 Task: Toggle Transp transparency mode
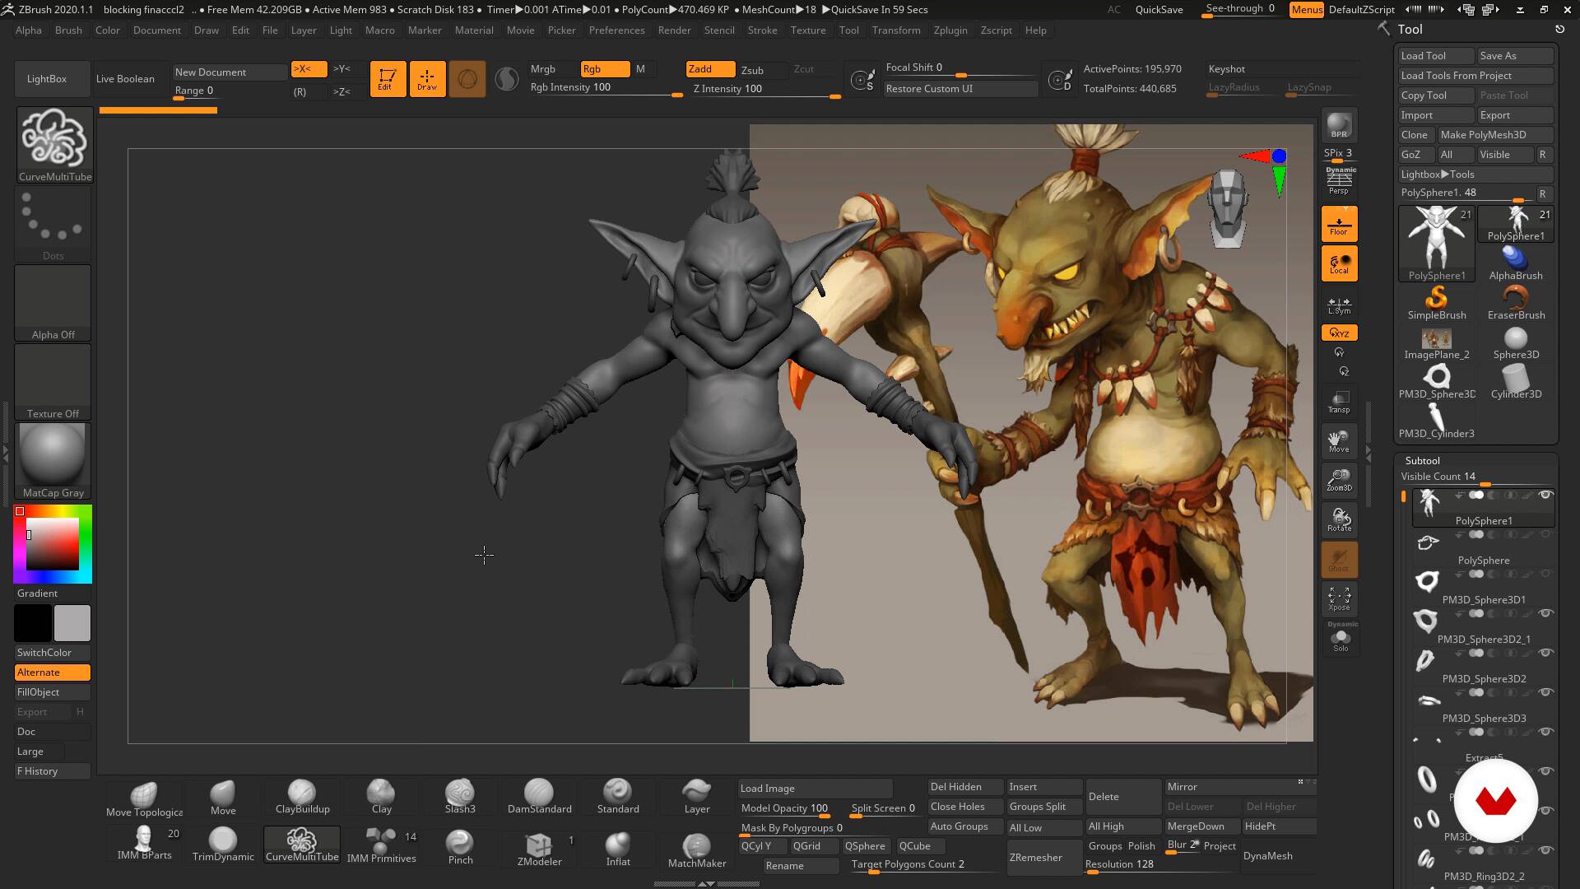pos(1339,401)
